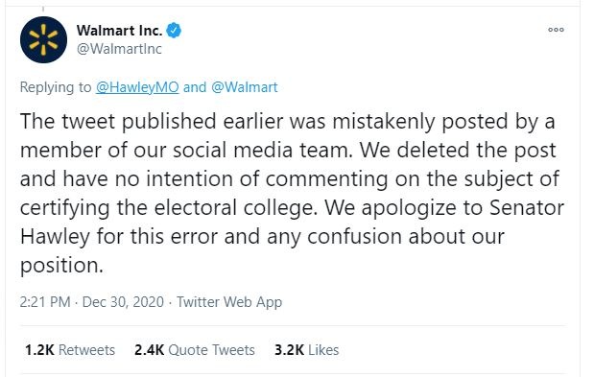594x377 pixels.
Task: Click the word "Senator" in the tweet
Action: [527, 207]
